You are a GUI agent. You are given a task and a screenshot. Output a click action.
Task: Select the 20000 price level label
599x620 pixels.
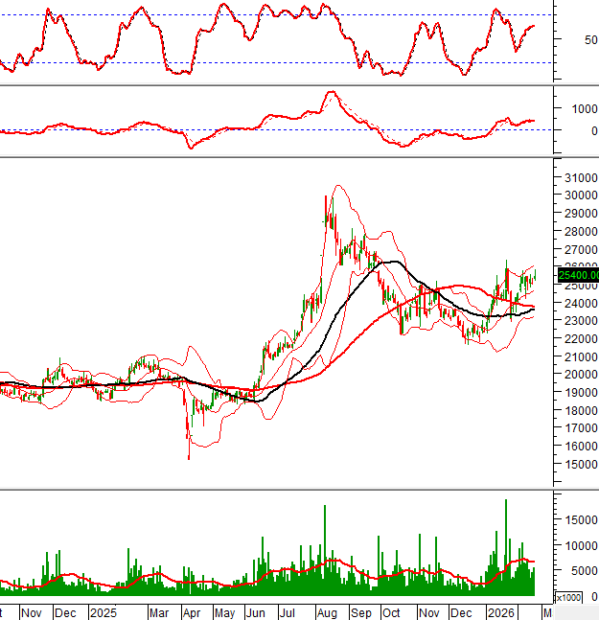coord(580,375)
